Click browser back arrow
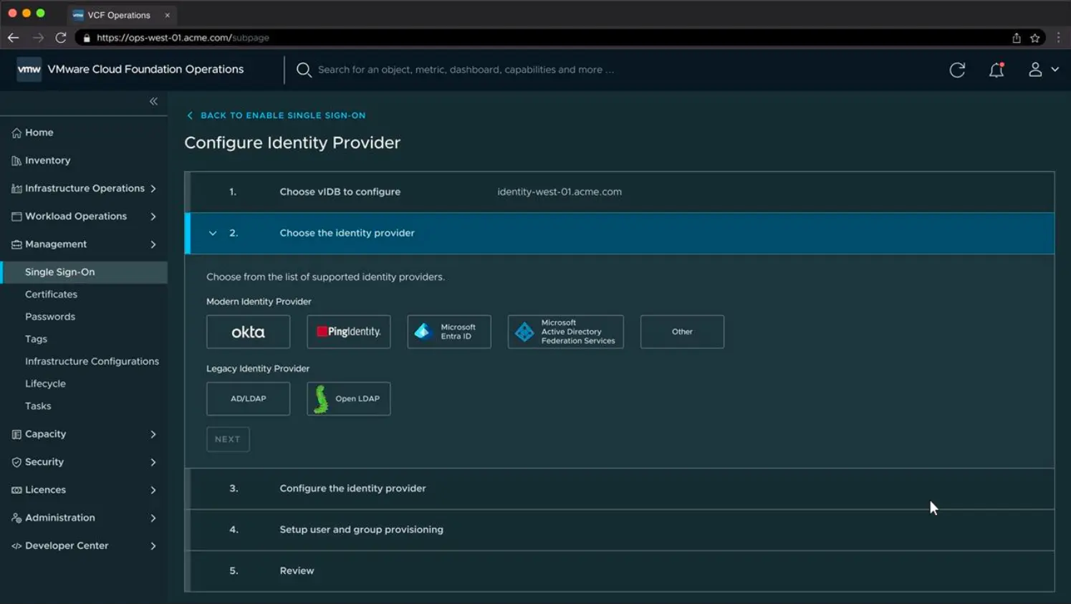 pos(14,38)
